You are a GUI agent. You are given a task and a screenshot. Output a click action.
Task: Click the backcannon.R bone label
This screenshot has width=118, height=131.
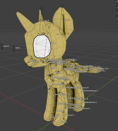[x=81, y=99]
